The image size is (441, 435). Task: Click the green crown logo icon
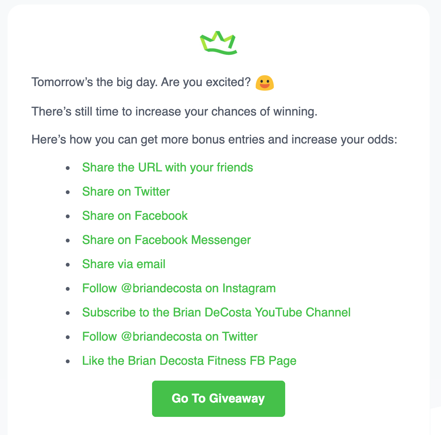pyautogui.click(x=219, y=43)
